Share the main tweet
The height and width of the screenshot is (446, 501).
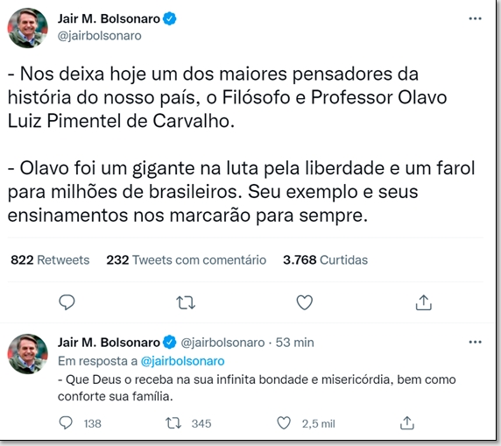[x=423, y=302]
